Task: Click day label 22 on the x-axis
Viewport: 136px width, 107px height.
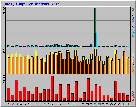Action: tap(92, 104)
